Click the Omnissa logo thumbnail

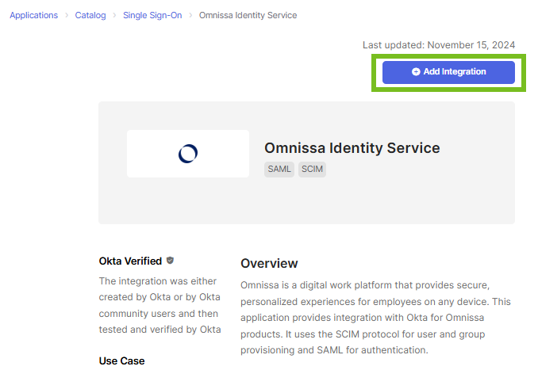188,154
